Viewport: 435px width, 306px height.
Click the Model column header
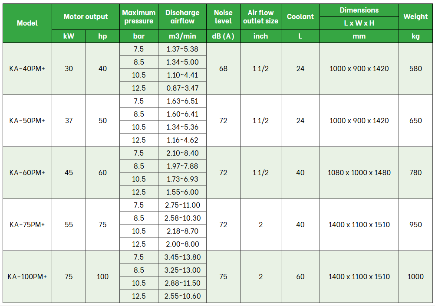pos(27,23)
